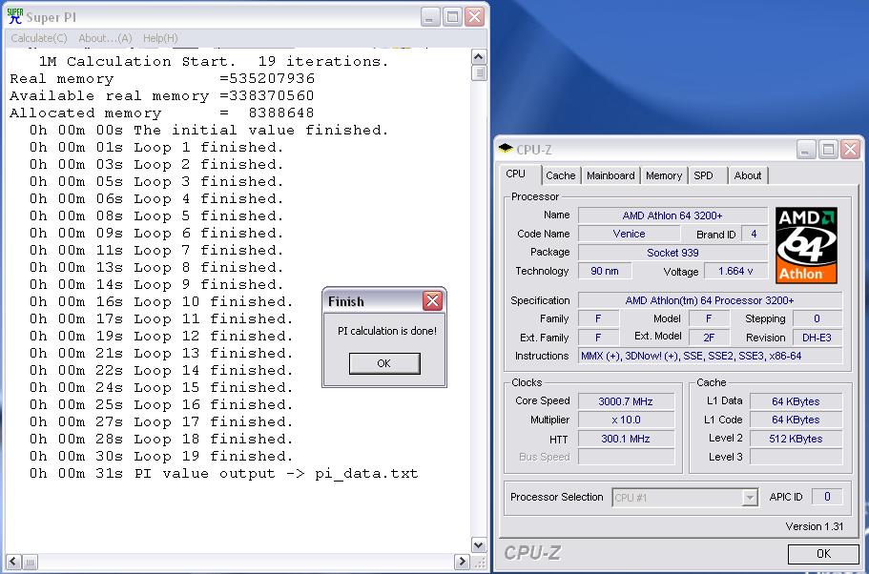This screenshot has height=574, width=869.
Task: Switch to the Mainboard tab in CPU-Z
Action: (x=610, y=175)
